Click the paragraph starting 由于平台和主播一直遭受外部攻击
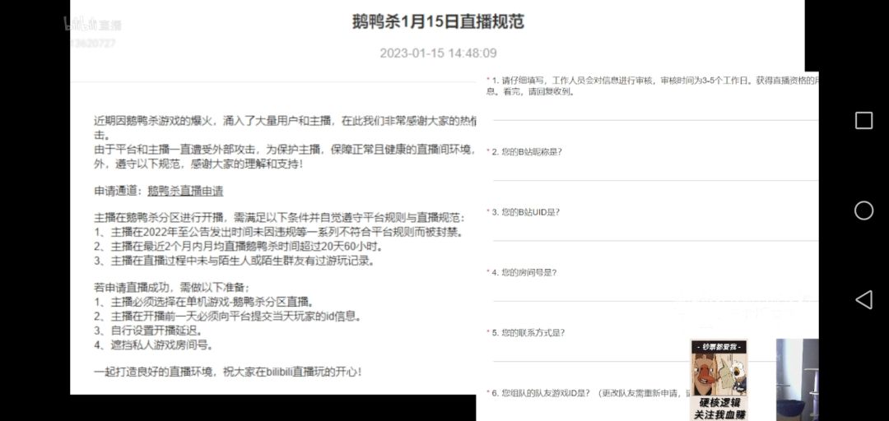 coord(285,157)
